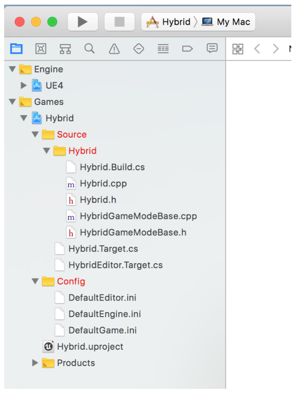
Task: Click the green zoom window button
Action: 52,22
